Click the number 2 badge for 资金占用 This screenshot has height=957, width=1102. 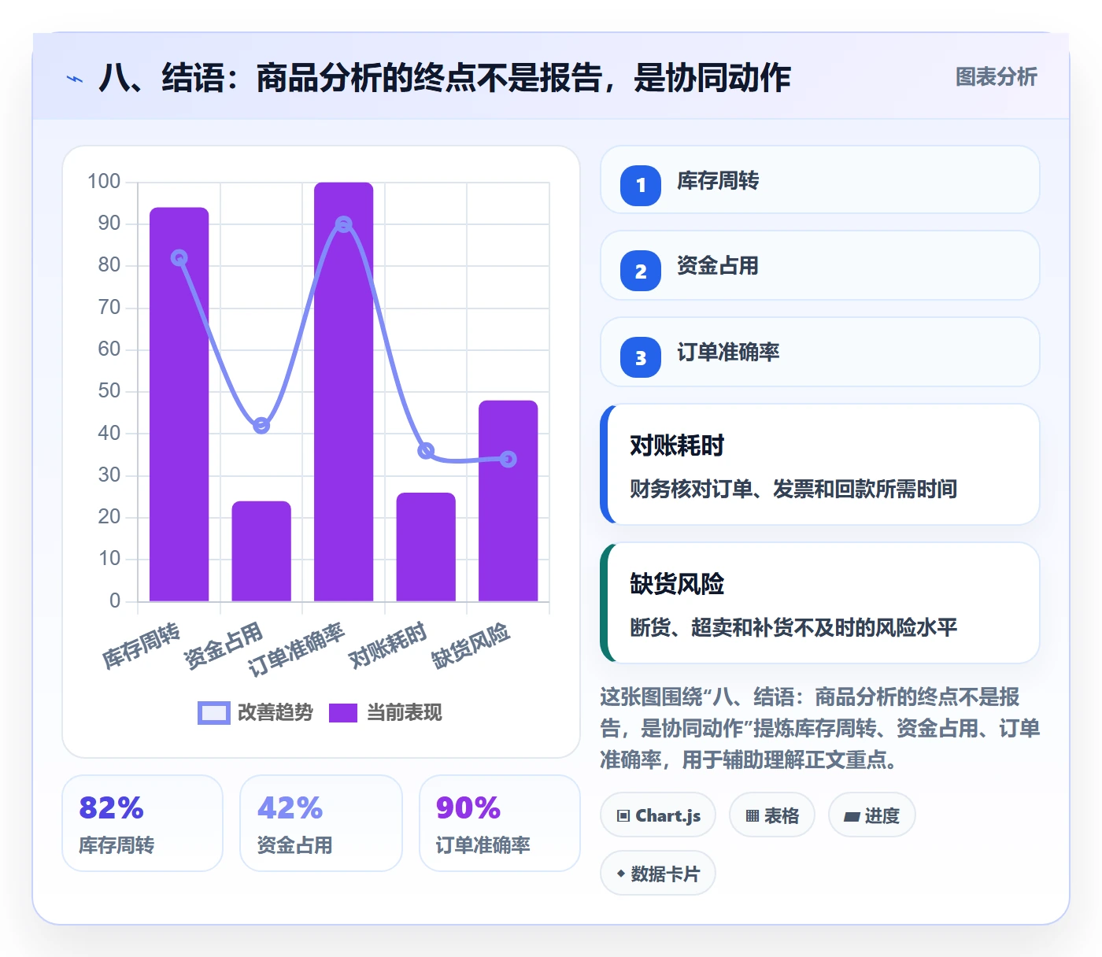click(x=641, y=271)
